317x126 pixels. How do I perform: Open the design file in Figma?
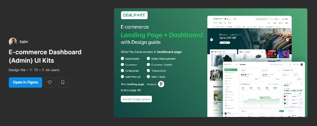coord(26,82)
